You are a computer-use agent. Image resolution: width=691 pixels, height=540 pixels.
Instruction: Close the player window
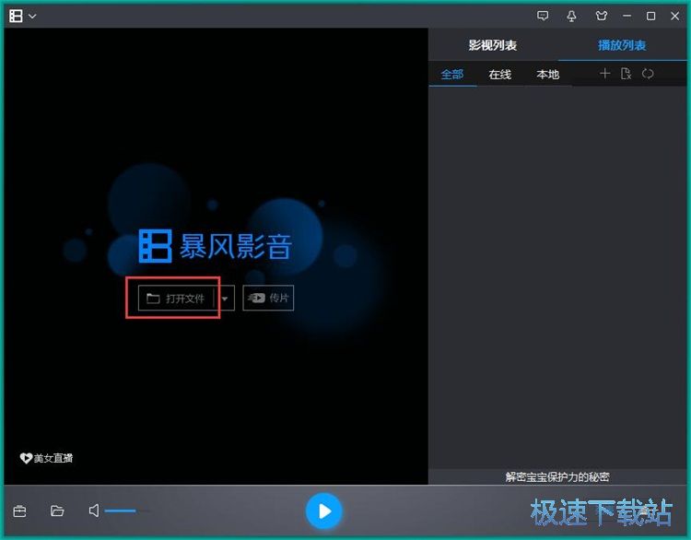tap(674, 16)
